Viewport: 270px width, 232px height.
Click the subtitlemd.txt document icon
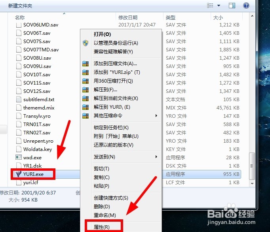click(19, 99)
